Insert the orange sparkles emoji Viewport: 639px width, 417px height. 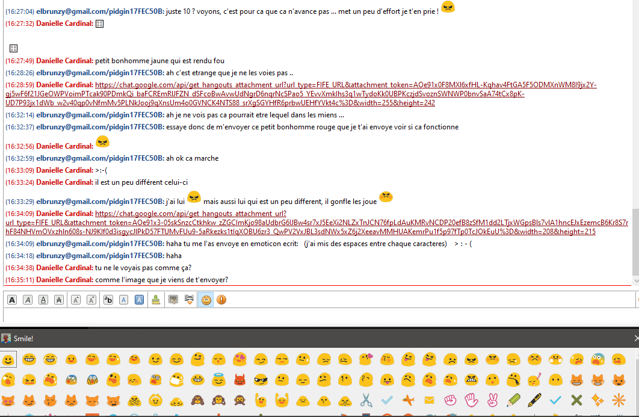click(x=597, y=401)
